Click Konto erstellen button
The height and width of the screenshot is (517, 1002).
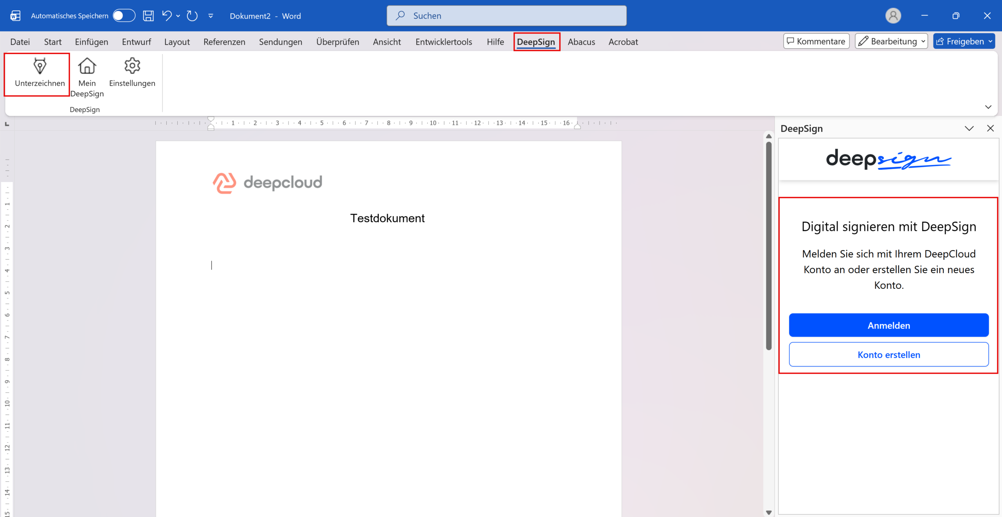(888, 355)
